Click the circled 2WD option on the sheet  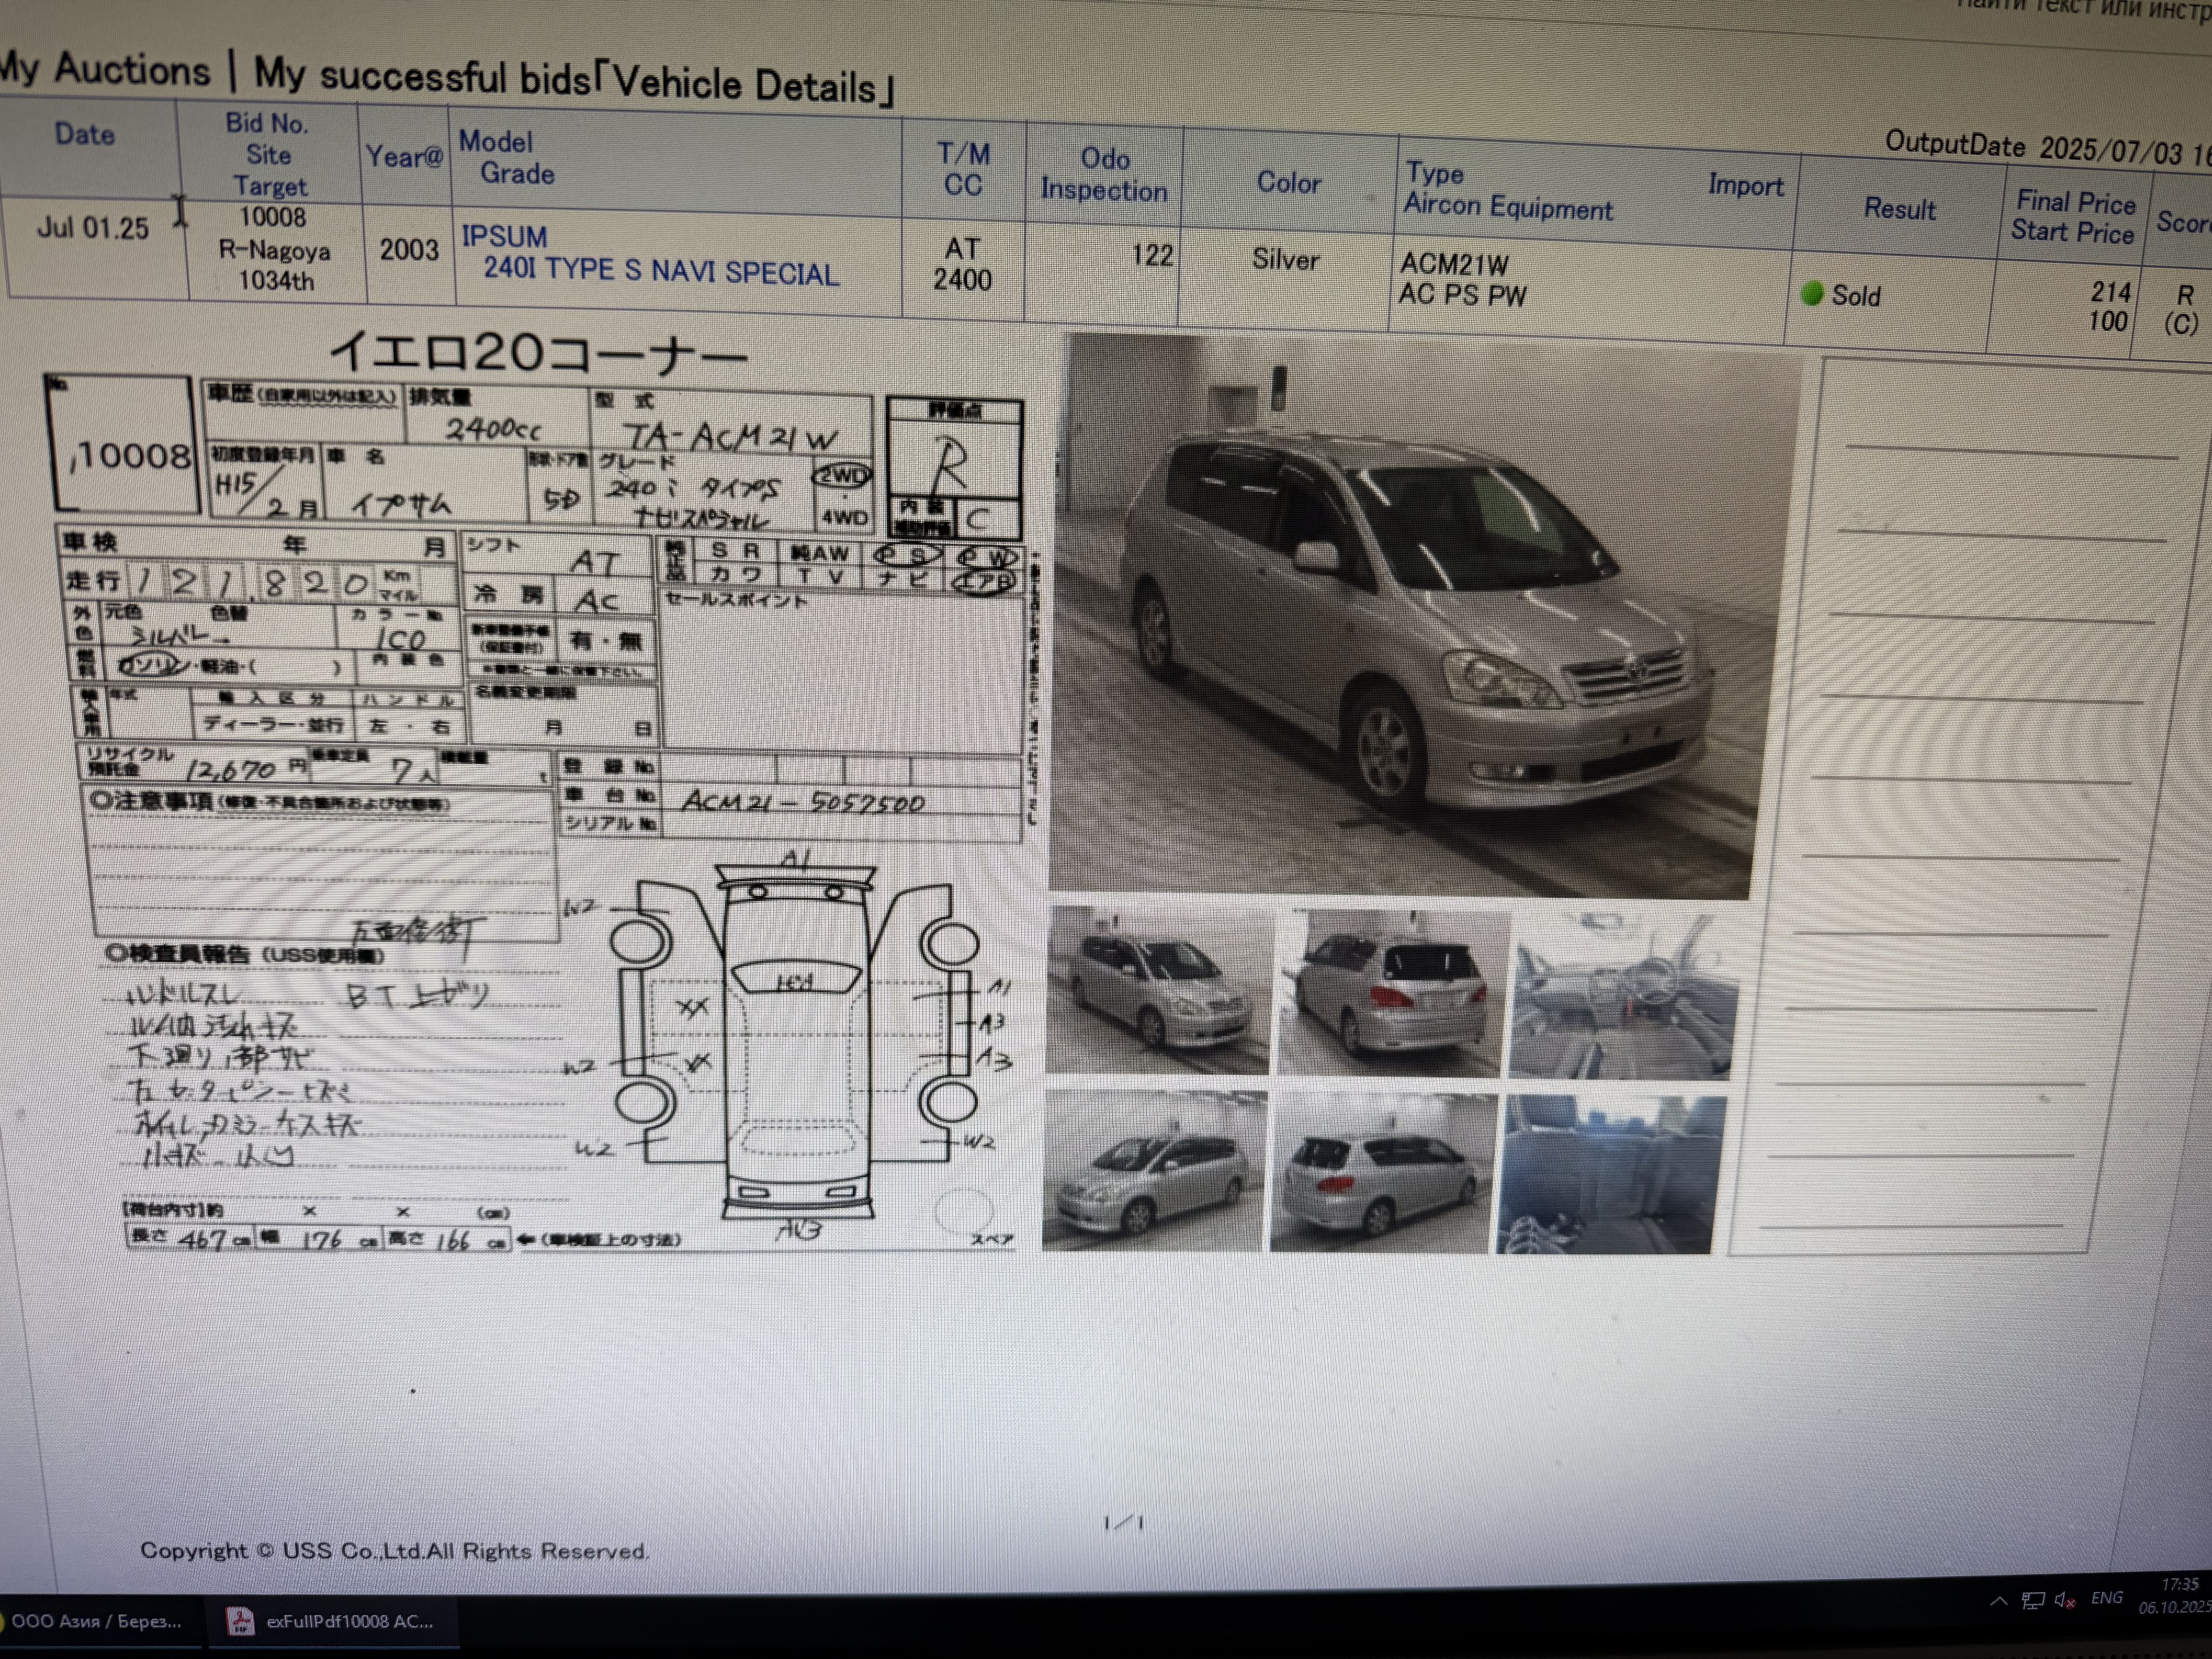842,476
